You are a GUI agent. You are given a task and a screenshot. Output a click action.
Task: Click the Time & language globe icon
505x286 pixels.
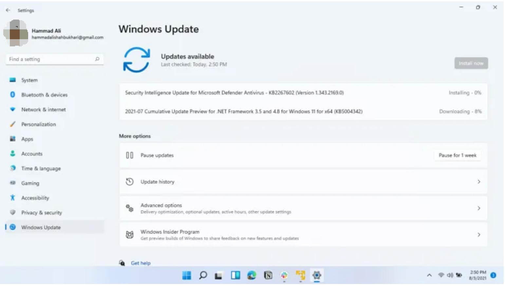[12, 168]
